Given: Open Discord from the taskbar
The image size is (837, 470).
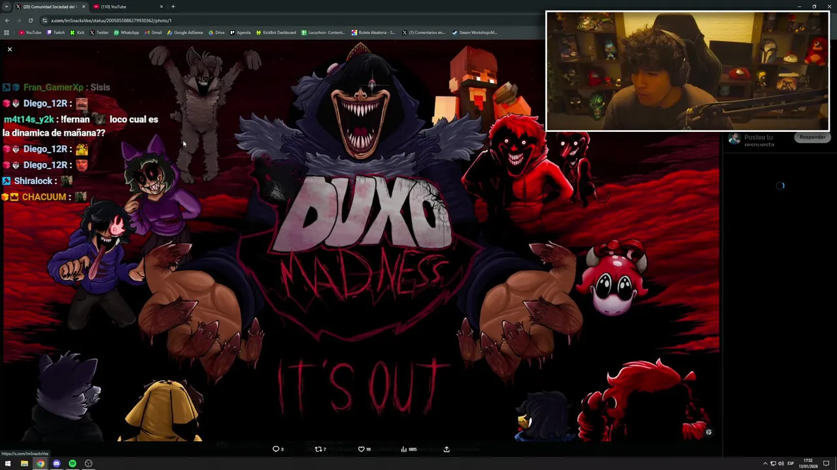Looking at the screenshot, I should click(56, 463).
